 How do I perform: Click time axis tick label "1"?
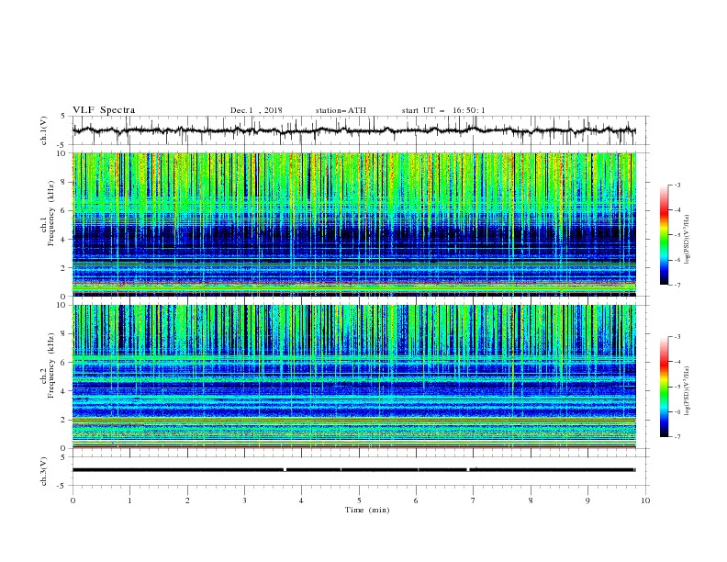point(129,500)
